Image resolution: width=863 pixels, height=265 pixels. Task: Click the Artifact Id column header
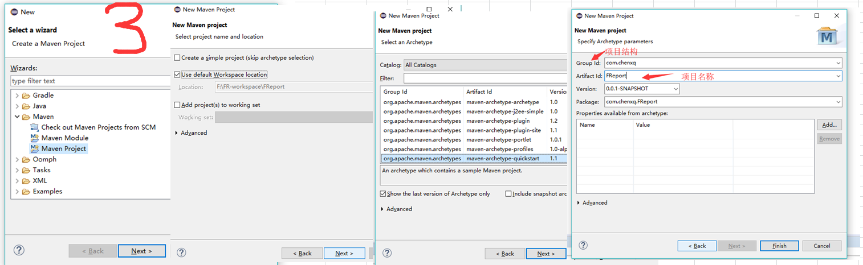pyautogui.click(x=506, y=92)
